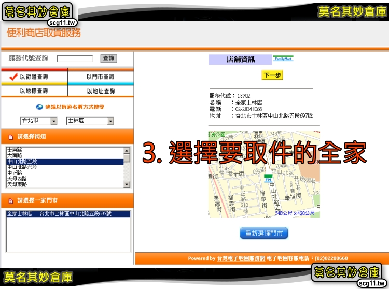This screenshot has height=289, width=389.
Task: Select 天母西路 in street list
Action: click(65, 179)
